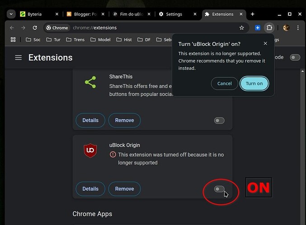Viewport: 306px width, 225px height.
Task: Confirm with the Turn on button
Action: tap(254, 83)
